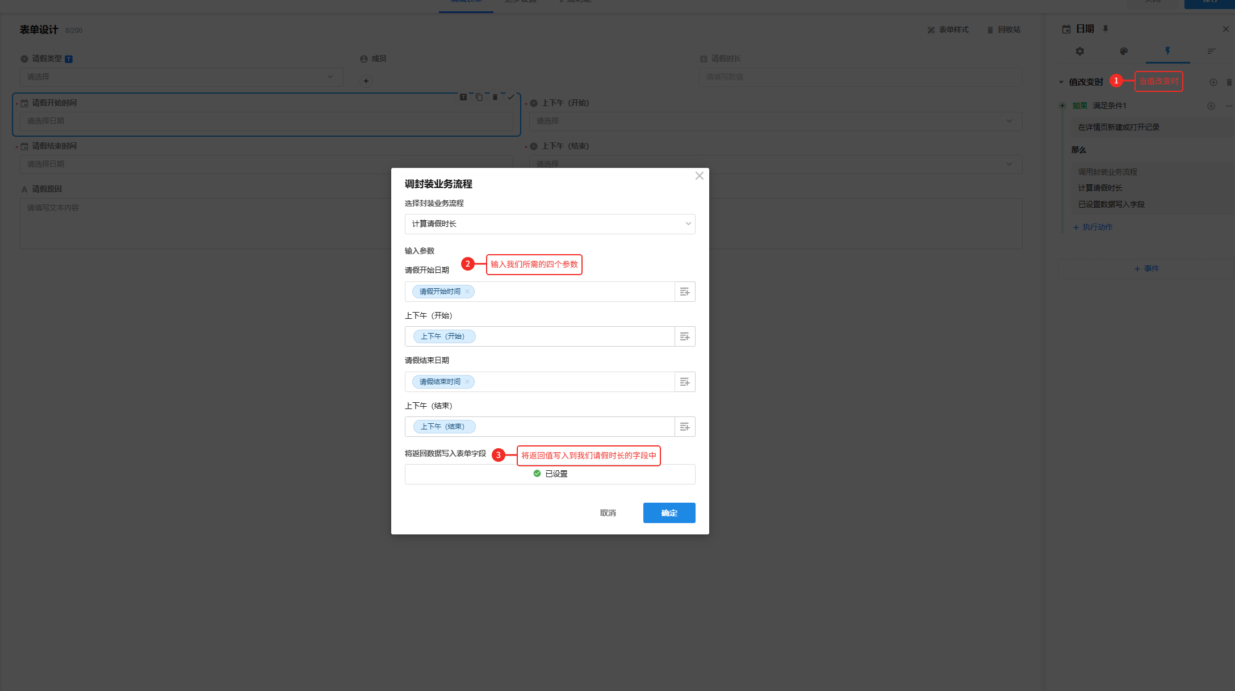Open the style palette tab in side panel
1235x691 pixels.
point(1123,51)
